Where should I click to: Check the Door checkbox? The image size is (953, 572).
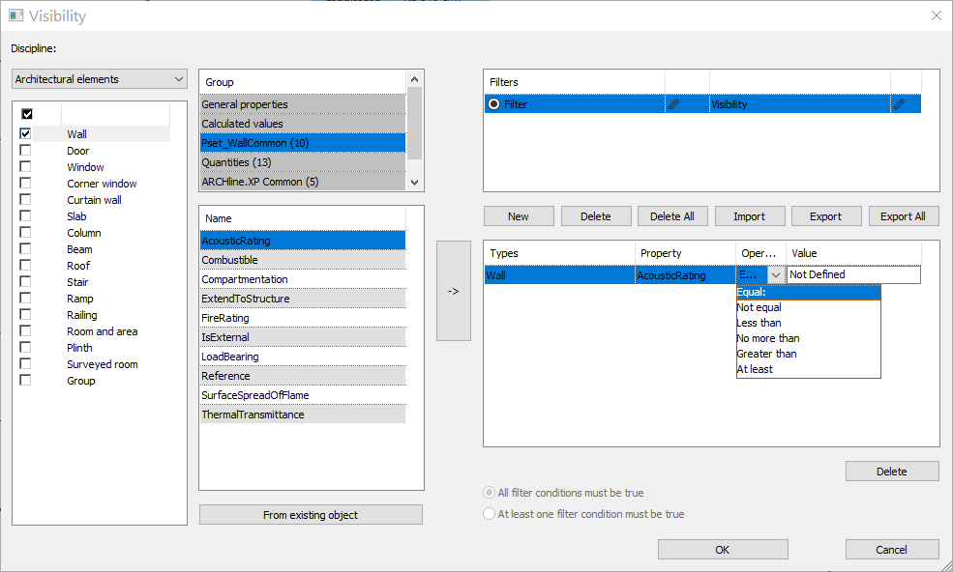click(x=25, y=150)
